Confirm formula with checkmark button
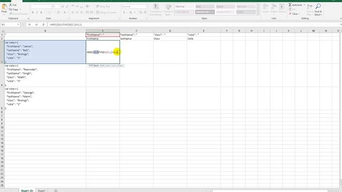Screen dimensions: 342x192 36,25
